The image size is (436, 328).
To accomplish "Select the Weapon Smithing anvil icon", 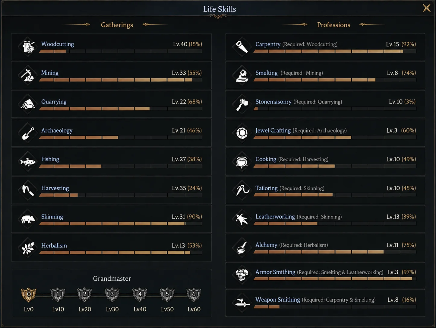I will click(x=242, y=302).
